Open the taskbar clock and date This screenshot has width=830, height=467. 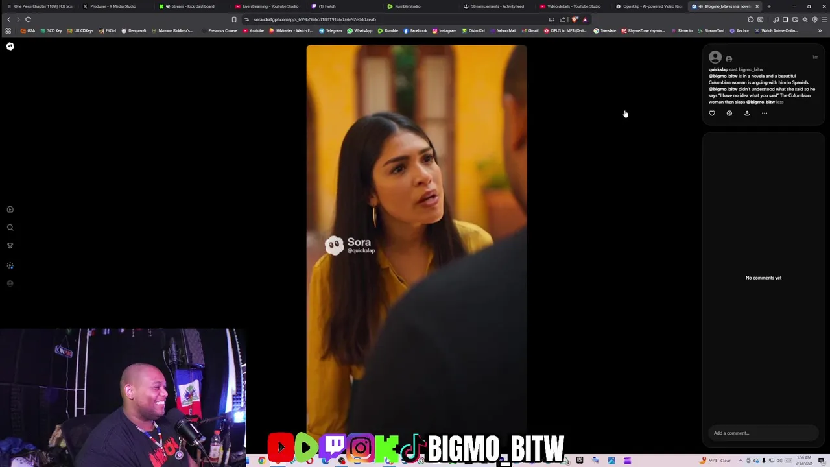(805, 461)
